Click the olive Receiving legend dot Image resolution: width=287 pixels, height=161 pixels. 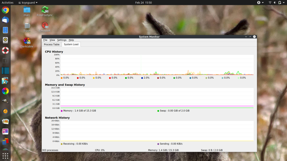tap(62, 144)
